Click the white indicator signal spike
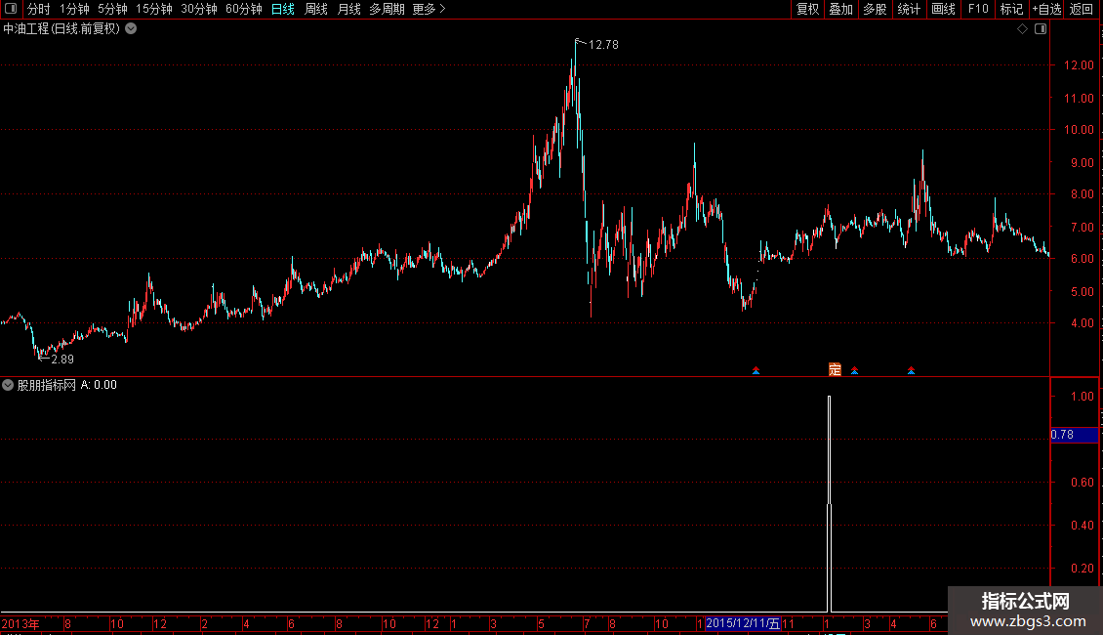1103x635 pixels. click(x=830, y=504)
